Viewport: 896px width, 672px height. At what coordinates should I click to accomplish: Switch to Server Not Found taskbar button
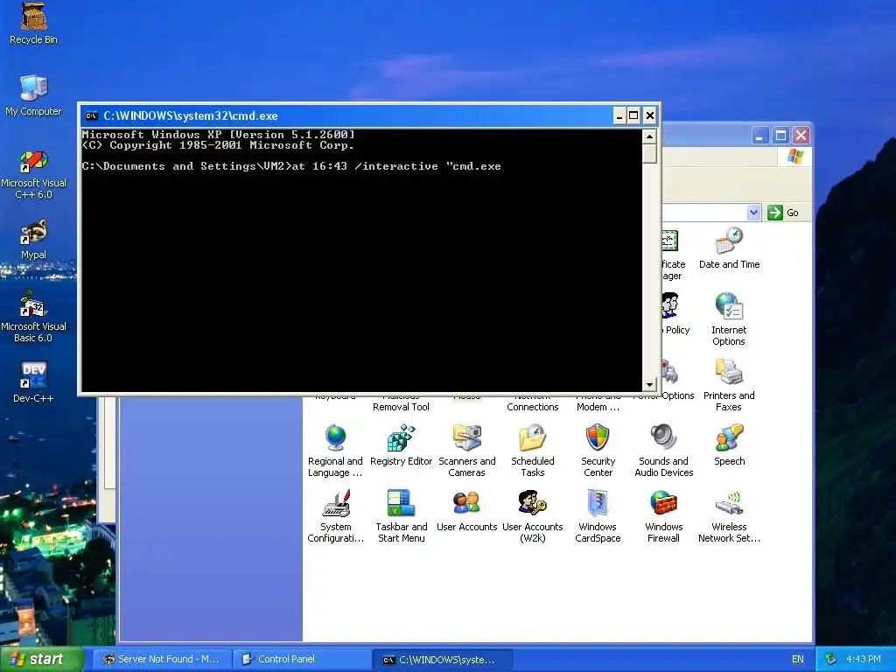click(162, 659)
